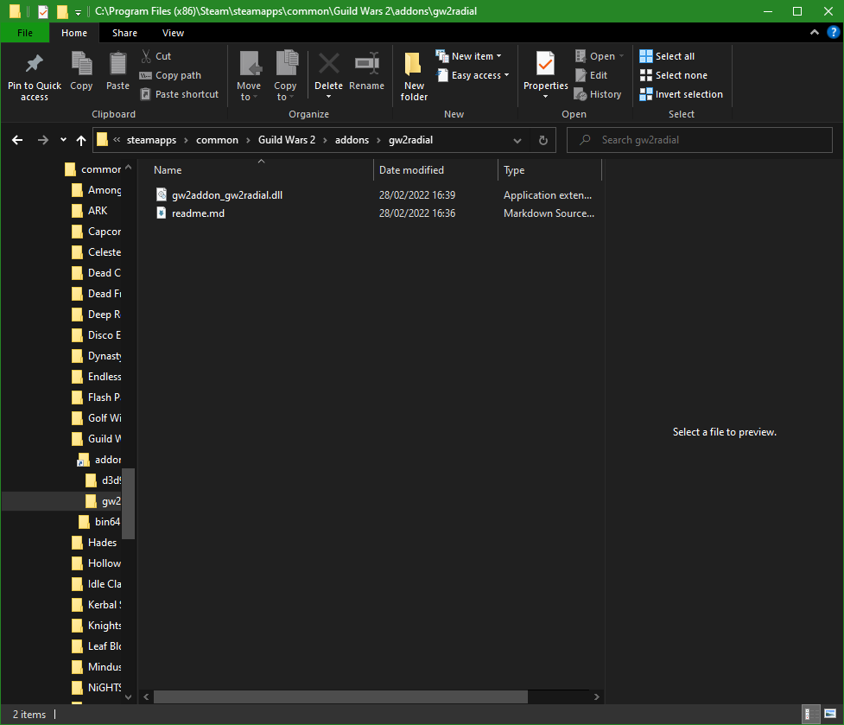The height and width of the screenshot is (725, 844).
Task: Switch to details view in status bar
Action: coord(810,714)
